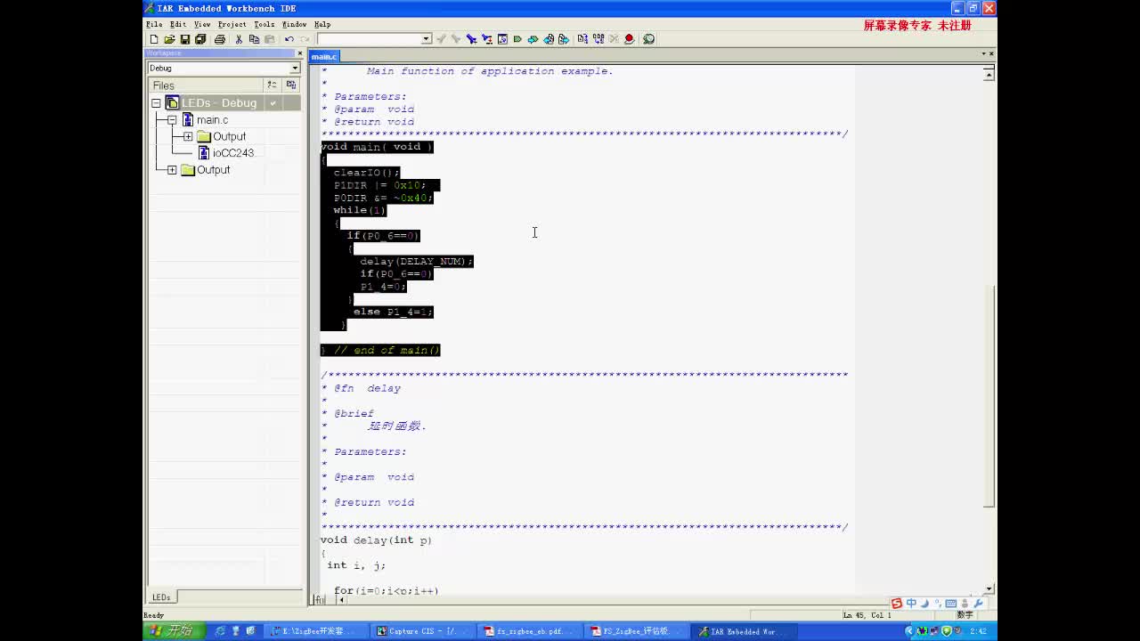This screenshot has height=641, width=1140.
Task: Open a file with the folder icon
Action: tap(169, 39)
